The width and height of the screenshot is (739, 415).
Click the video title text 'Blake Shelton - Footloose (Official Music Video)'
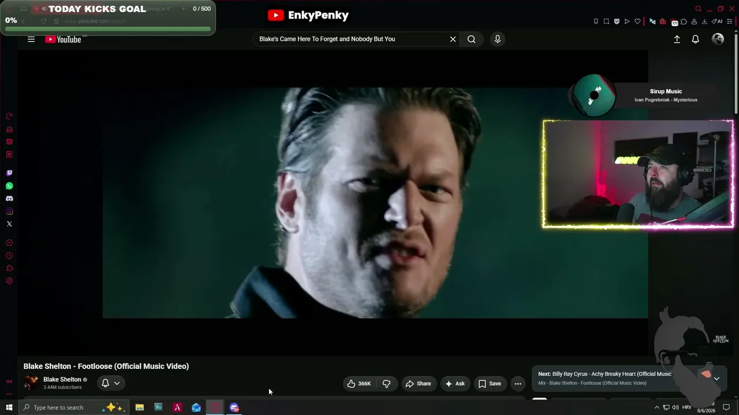tap(106, 366)
